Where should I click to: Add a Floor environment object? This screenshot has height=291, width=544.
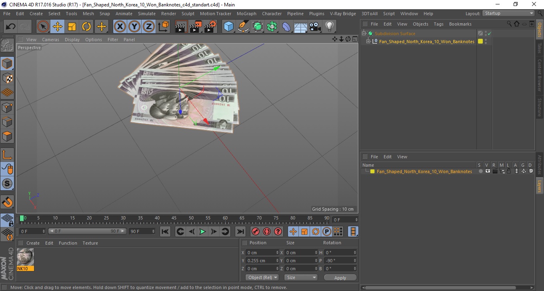tap(301, 27)
